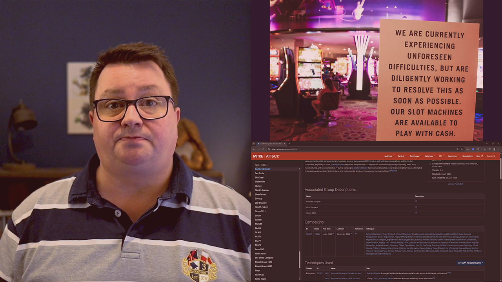
Task: Select Star Blizzard in the Groups sidebar
Action: (x=260, y=203)
